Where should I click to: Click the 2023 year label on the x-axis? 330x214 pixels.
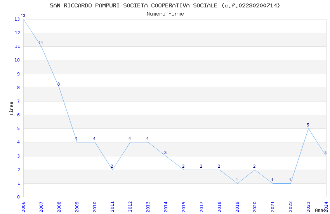point(308,207)
